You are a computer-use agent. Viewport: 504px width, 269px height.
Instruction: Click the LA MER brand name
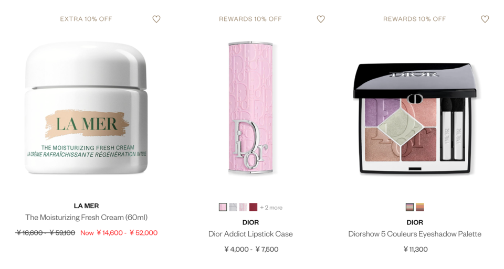[x=87, y=206]
